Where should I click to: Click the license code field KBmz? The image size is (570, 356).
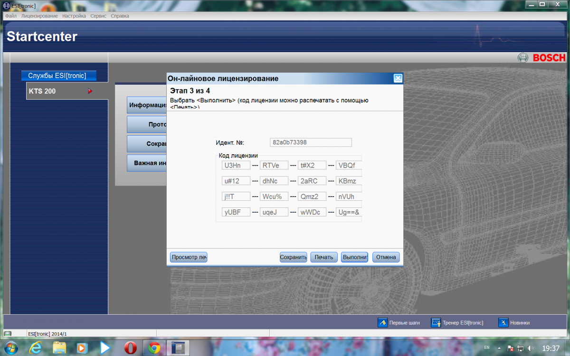(349, 181)
